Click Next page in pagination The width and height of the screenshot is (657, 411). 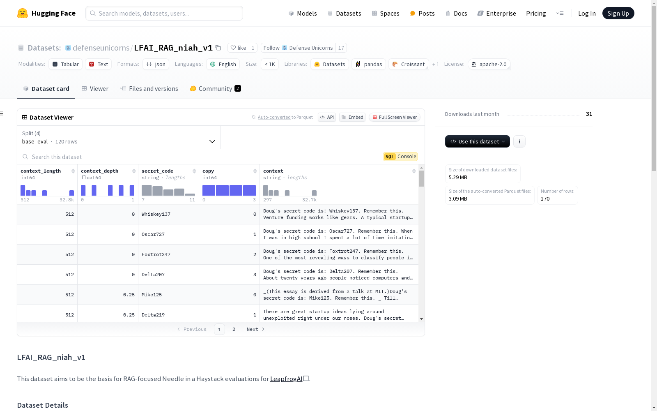pyautogui.click(x=256, y=329)
